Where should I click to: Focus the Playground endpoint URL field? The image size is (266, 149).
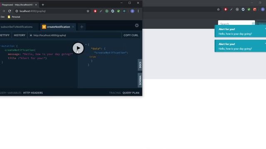75,35
